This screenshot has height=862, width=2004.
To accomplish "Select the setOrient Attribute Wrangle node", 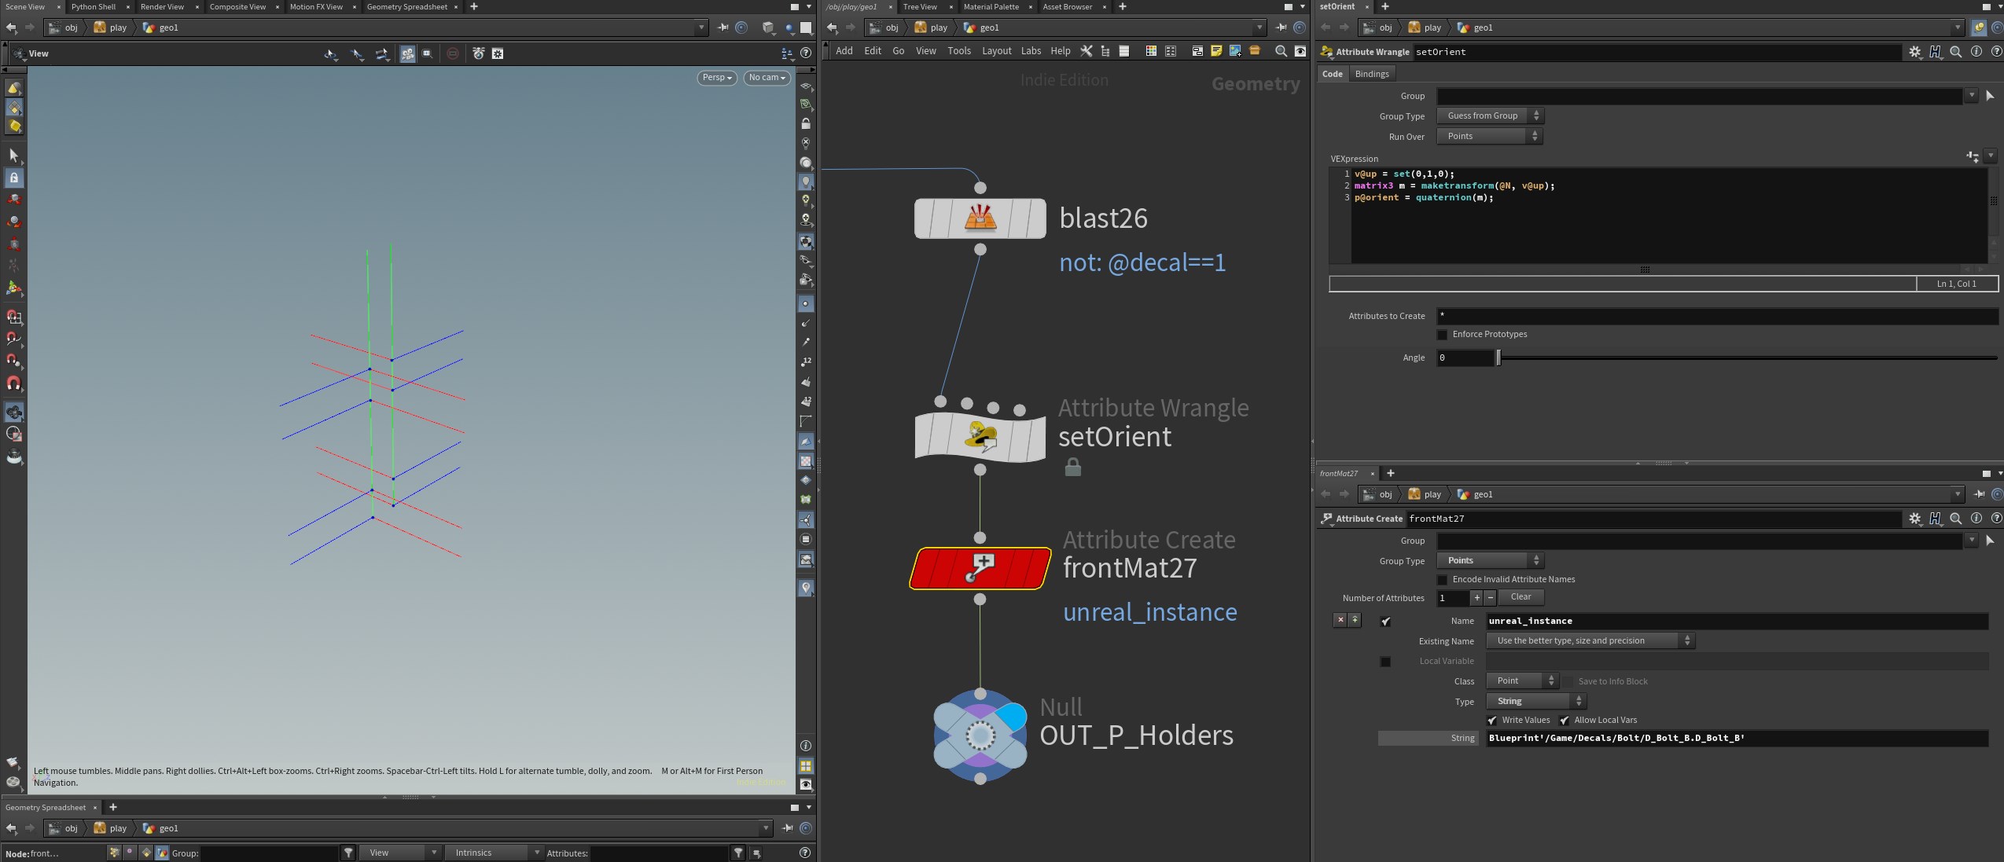I will pyautogui.click(x=980, y=435).
